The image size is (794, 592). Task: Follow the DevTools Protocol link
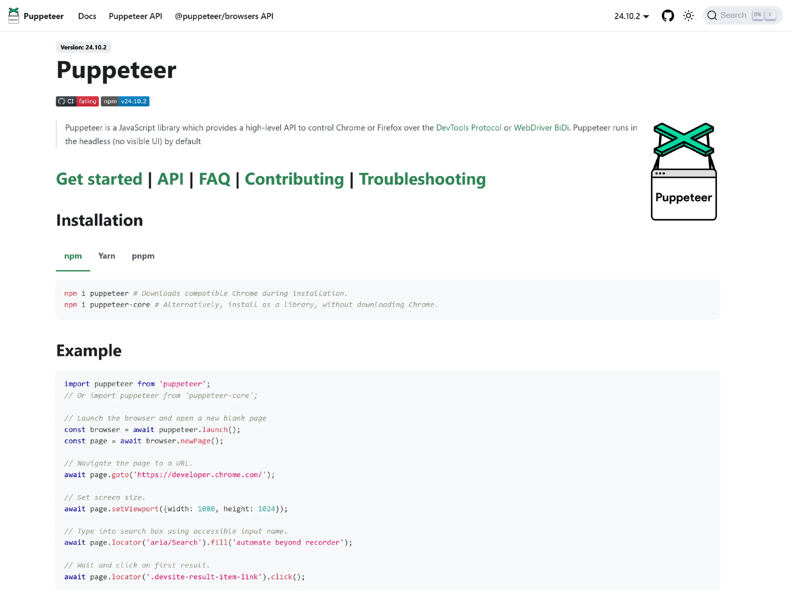469,128
